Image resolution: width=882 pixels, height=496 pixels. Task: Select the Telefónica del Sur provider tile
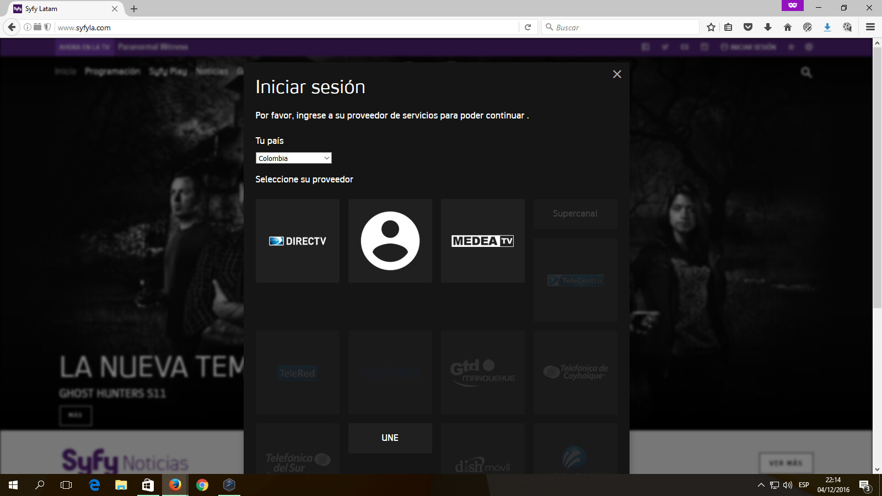point(298,449)
